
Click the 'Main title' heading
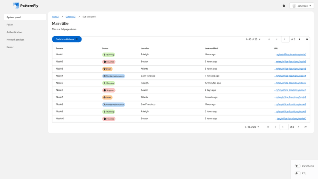pos(60,23)
